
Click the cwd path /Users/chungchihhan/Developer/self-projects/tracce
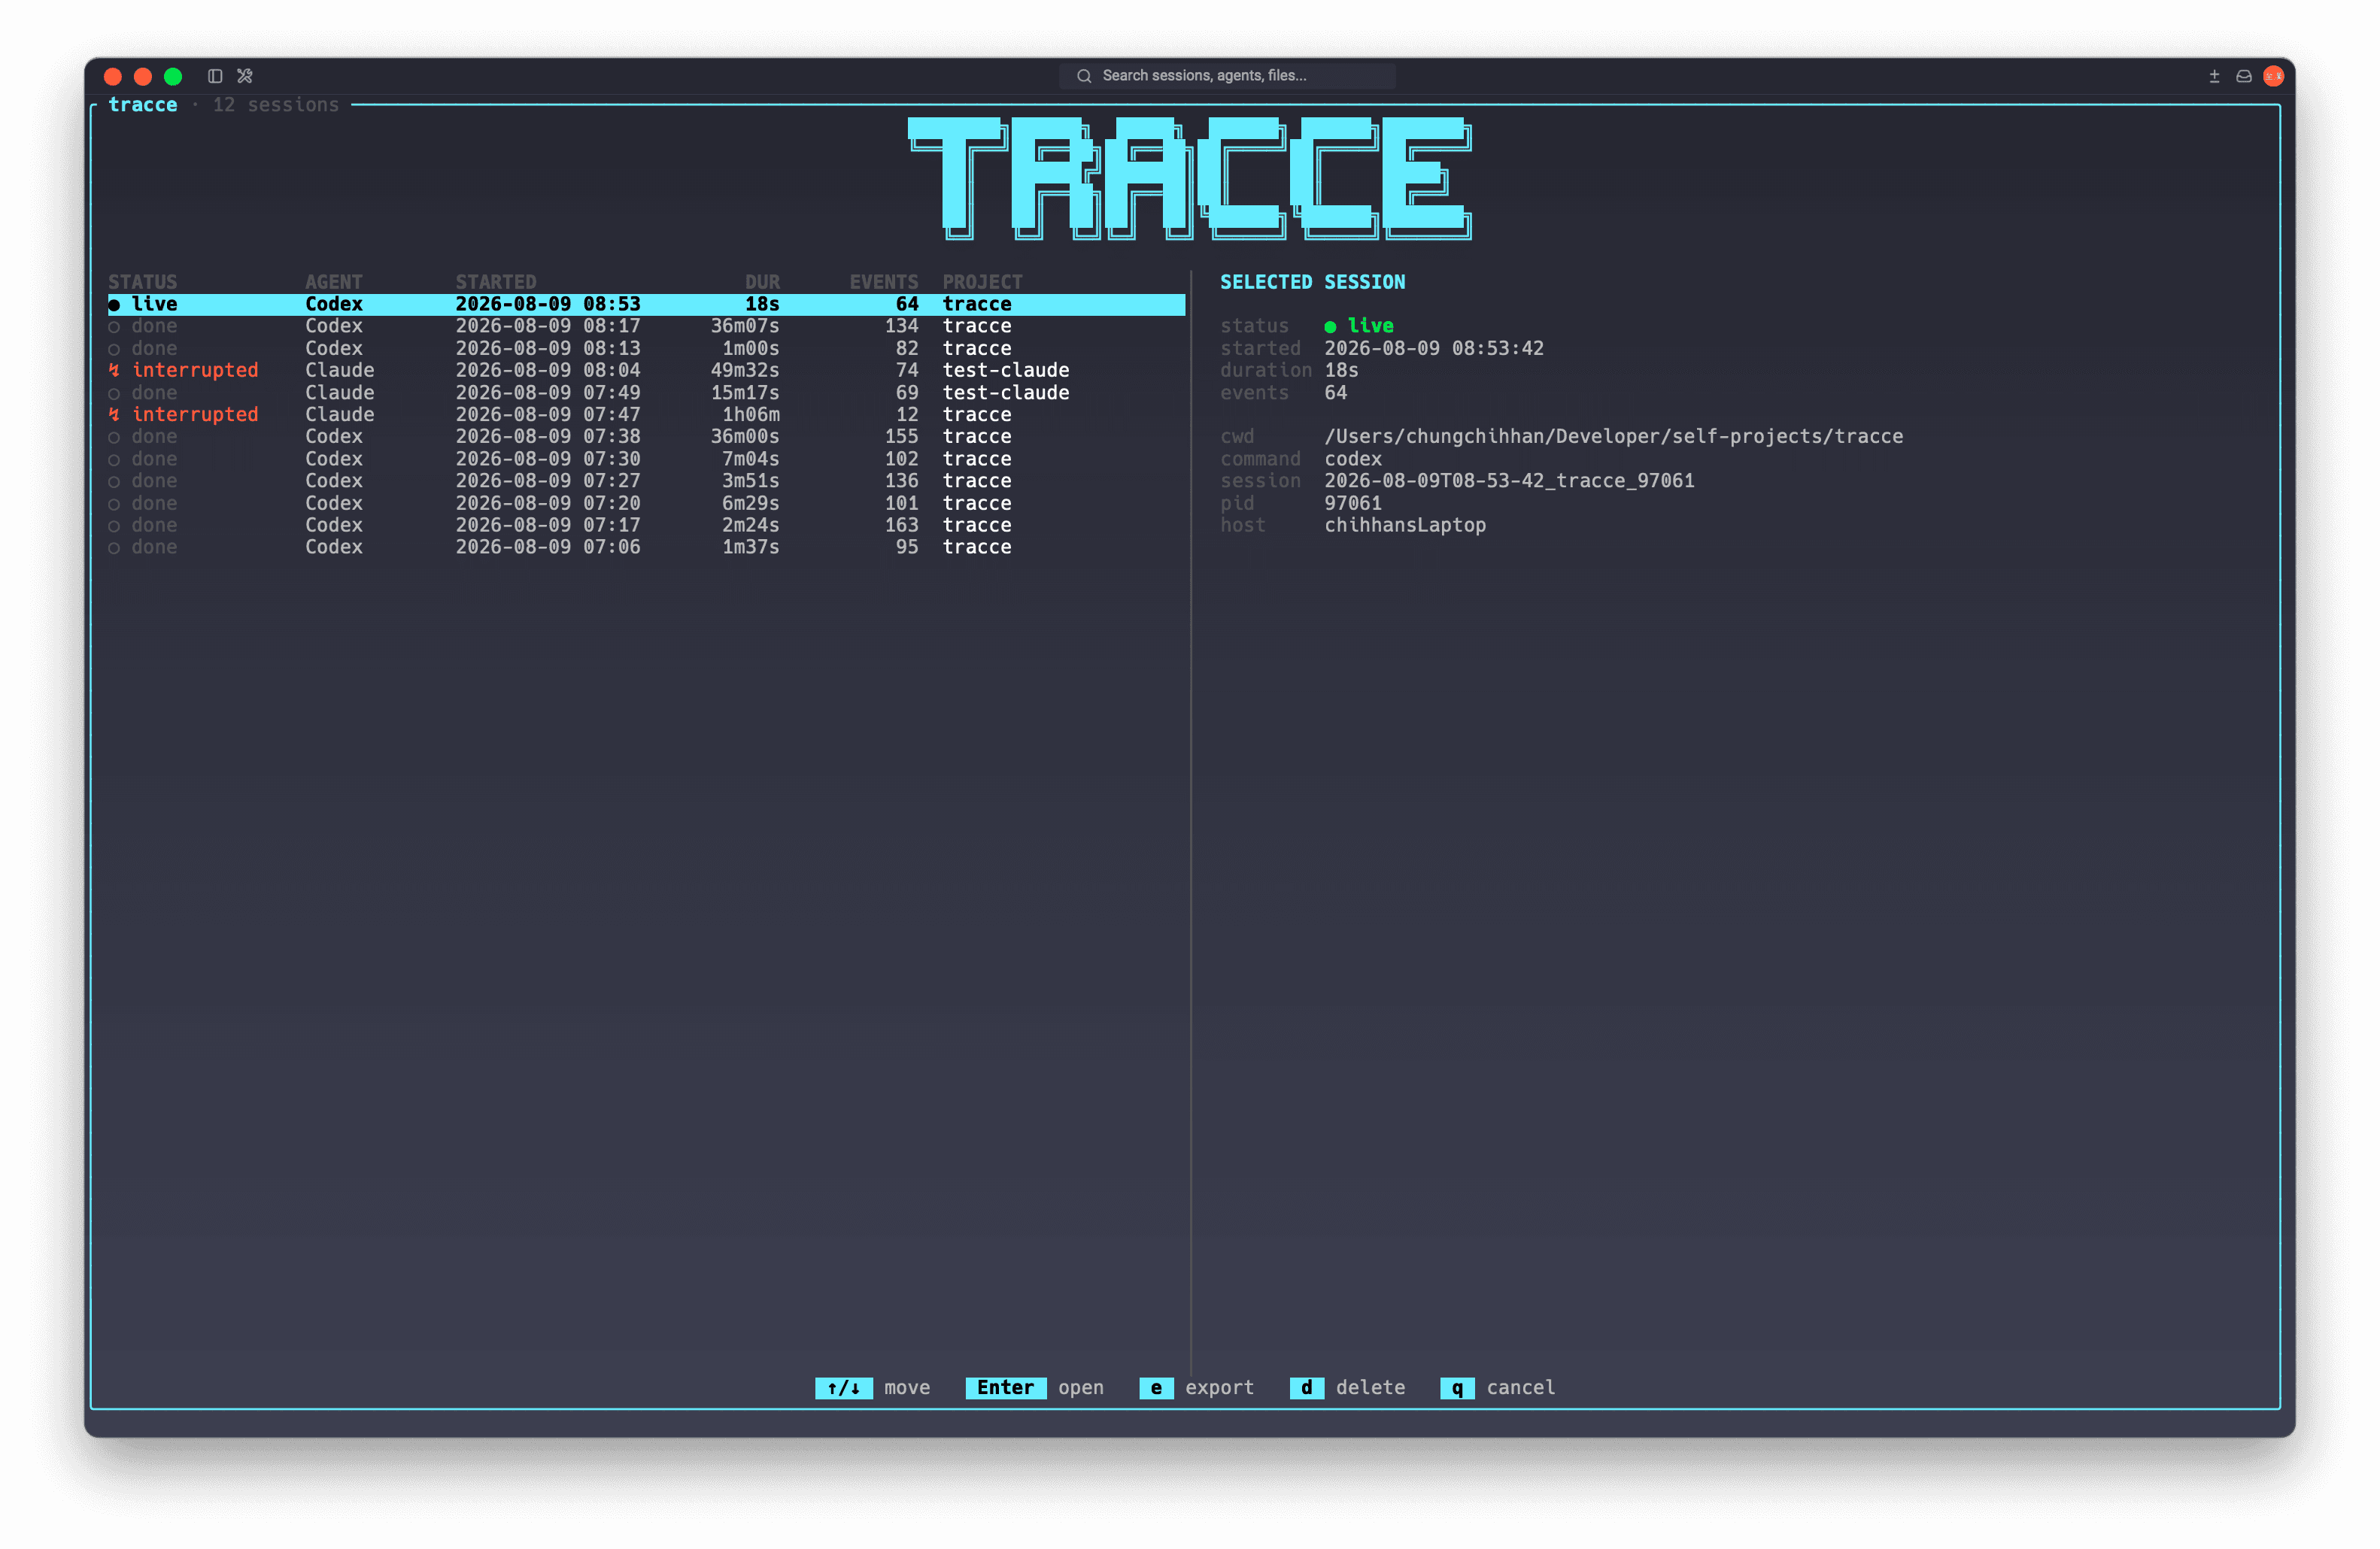coord(1614,437)
